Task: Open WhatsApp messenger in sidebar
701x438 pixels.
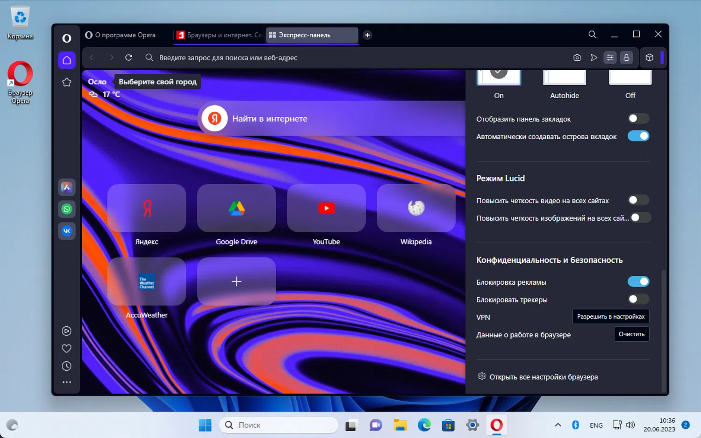Action: pyautogui.click(x=67, y=209)
